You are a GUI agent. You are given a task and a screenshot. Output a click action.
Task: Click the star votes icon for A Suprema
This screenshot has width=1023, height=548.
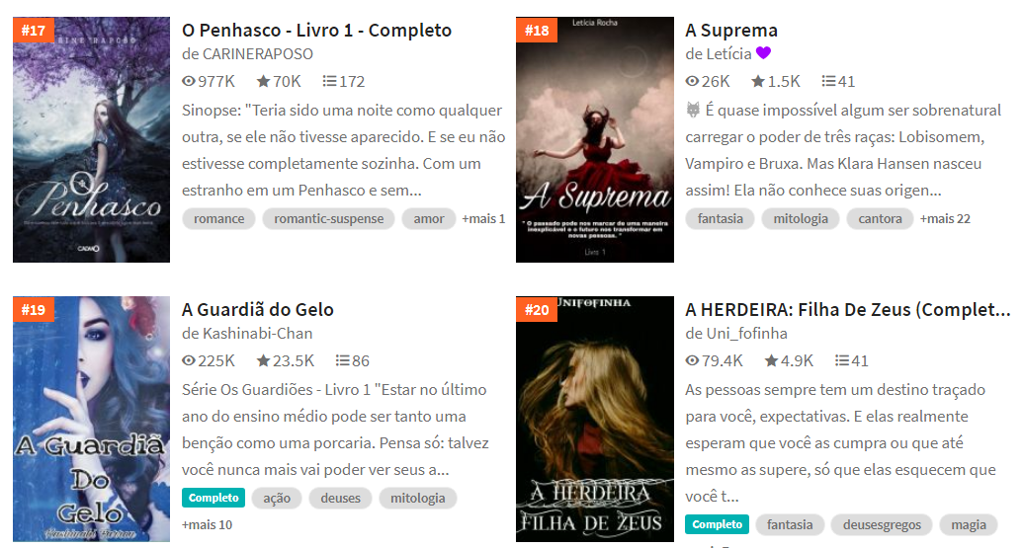757,81
